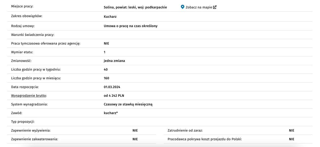This screenshot has width=320, height=147.
Task: Click the start date 01.03.2024
Action: (x=112, y=87)
